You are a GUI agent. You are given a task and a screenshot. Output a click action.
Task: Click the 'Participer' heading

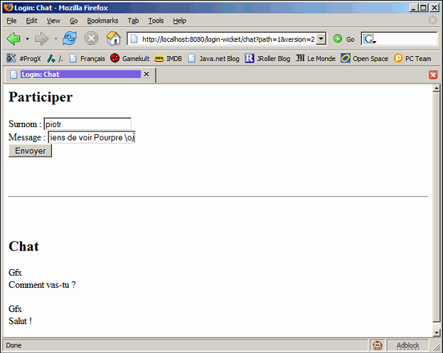(41, 97)
